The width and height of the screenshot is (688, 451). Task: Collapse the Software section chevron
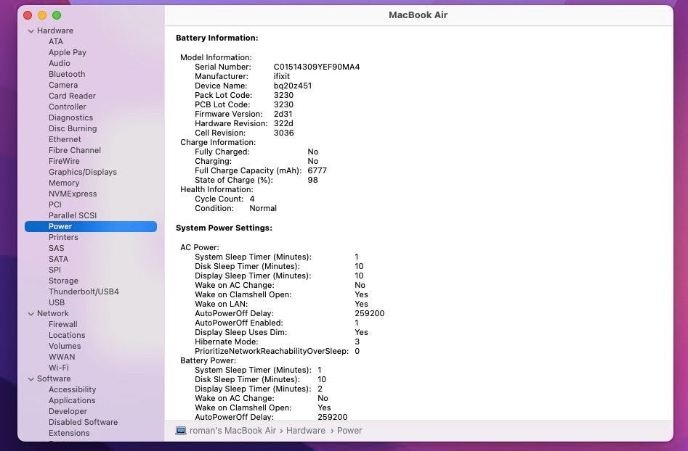[31, 379]
